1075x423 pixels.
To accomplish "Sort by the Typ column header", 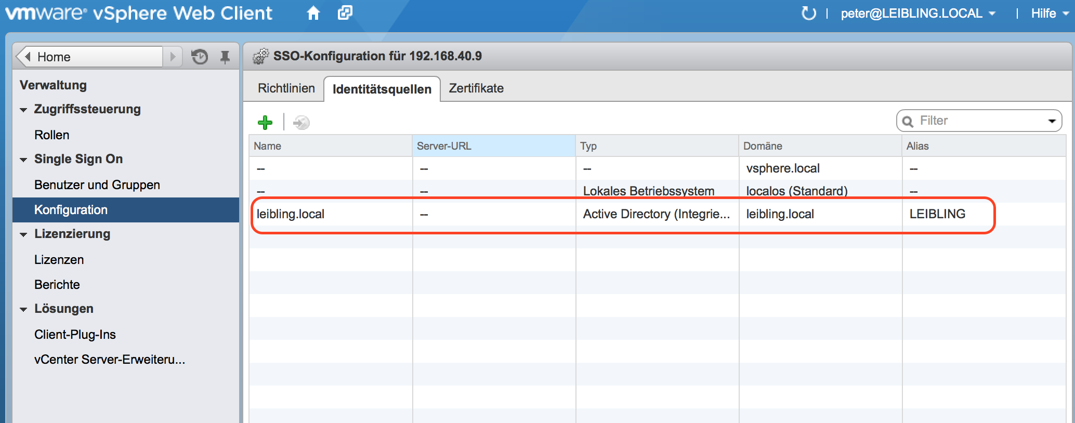I will tap(657, 146).
